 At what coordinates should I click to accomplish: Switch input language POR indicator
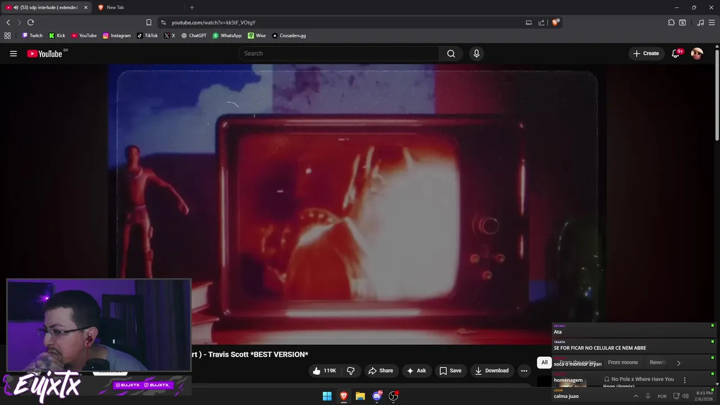(662, 396)
